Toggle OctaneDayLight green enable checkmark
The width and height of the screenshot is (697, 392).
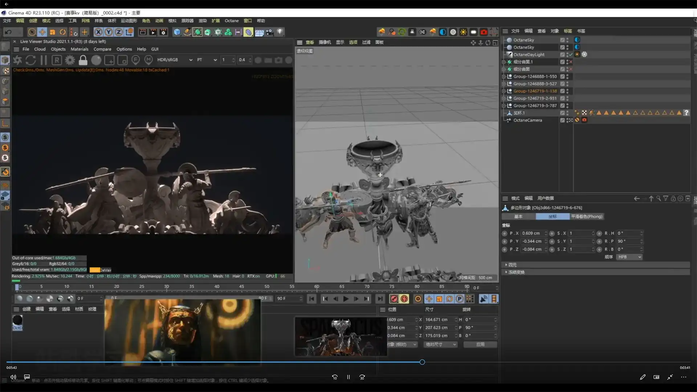pyautogui.click(x=571, y=54)
